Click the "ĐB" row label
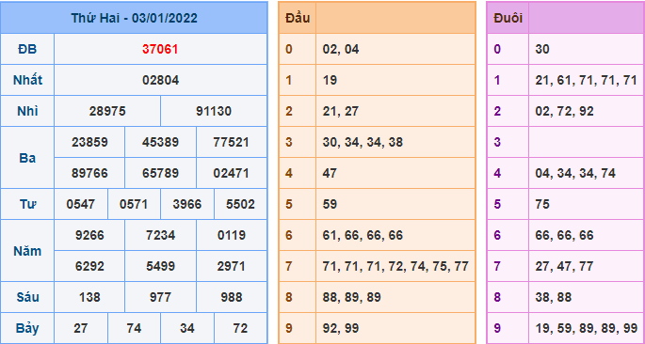Image resolution: width=645 pixels, height=344 pixels. 27,49
